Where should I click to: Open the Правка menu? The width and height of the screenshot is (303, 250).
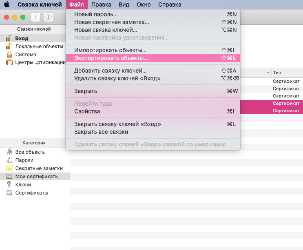click(101, 4)
